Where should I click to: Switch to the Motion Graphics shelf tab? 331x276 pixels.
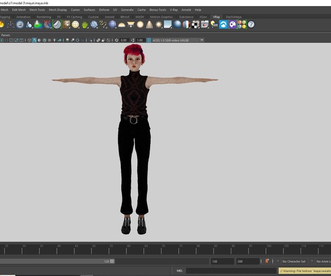point(161,17)
